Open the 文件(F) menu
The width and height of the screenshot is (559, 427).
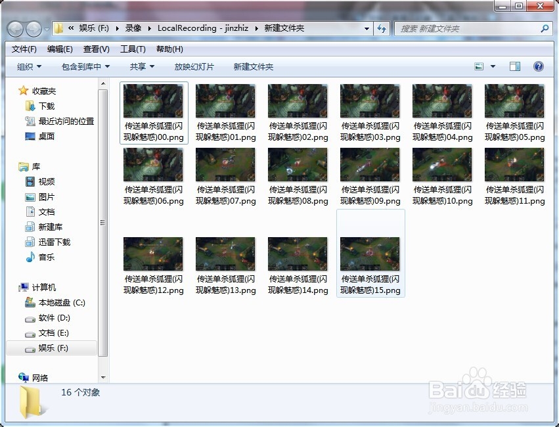(x=24, y=49)
